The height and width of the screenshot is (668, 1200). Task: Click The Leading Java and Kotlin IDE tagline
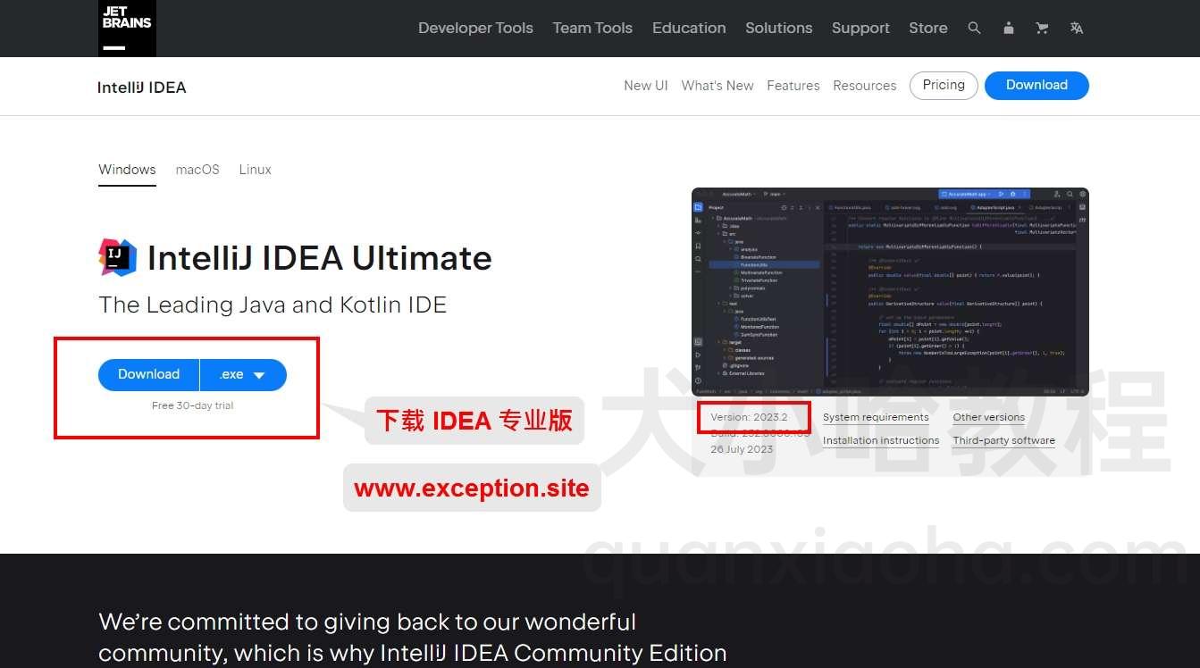click(x=273, y=305)
